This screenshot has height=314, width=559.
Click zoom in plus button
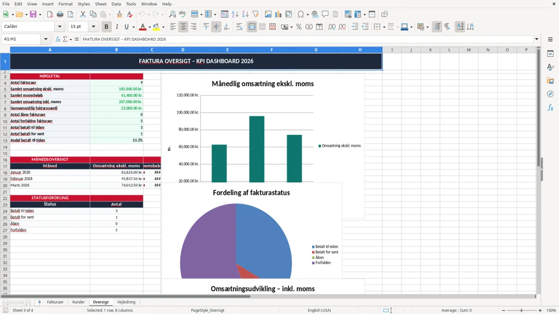[540, 310]
